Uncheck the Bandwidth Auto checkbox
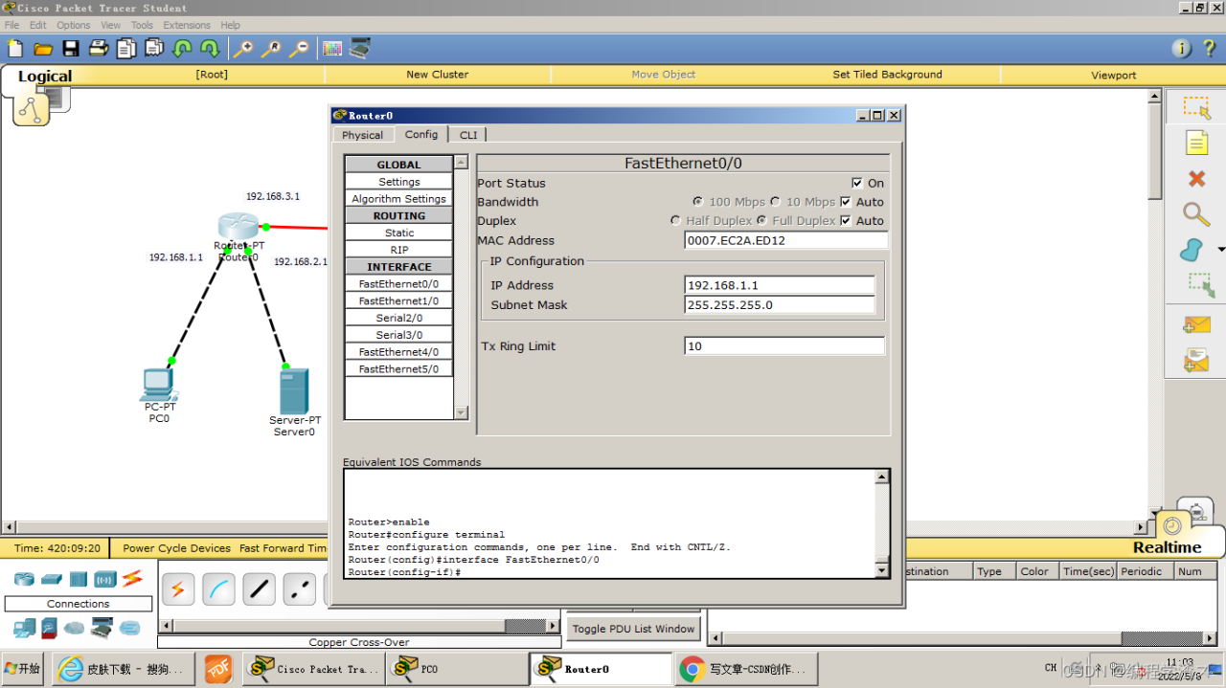Image resolution: width=1226 pixels, height=688 pixels. [846, 202]
